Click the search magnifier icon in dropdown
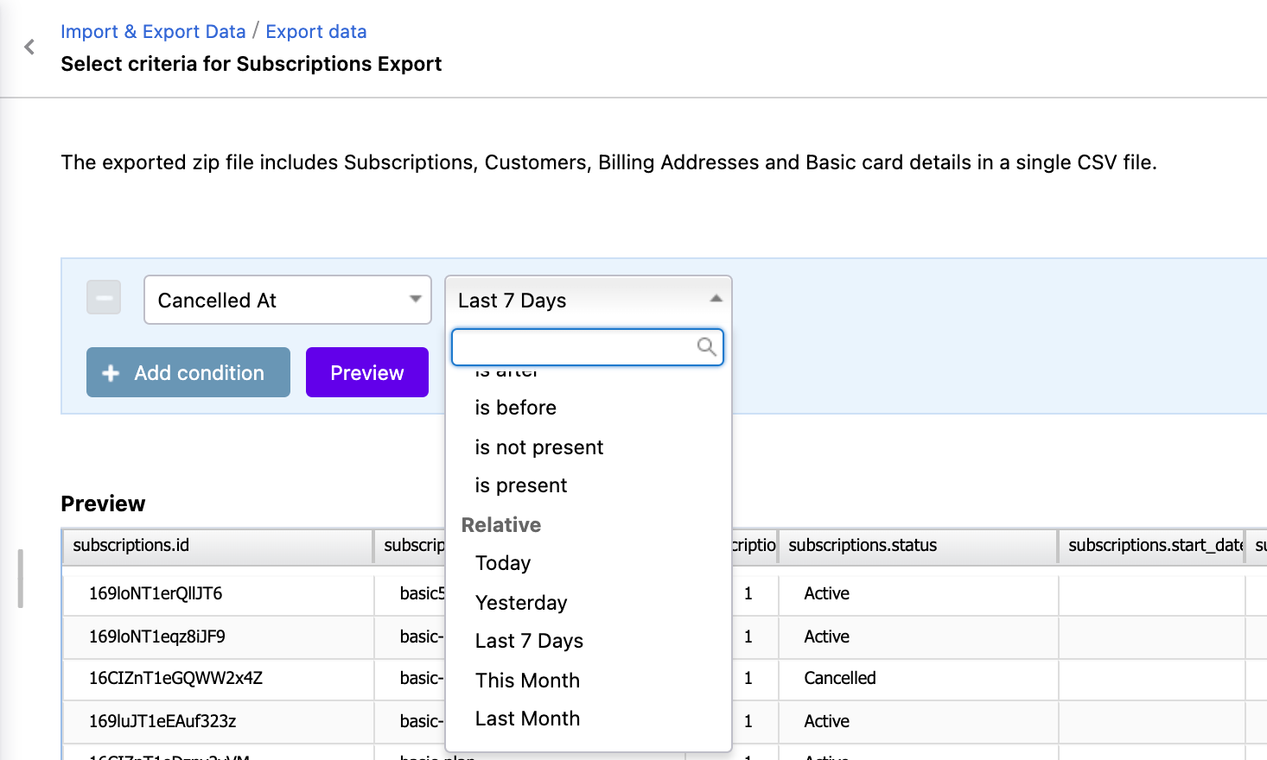1267x760 pixels. (x=706, y=346)
